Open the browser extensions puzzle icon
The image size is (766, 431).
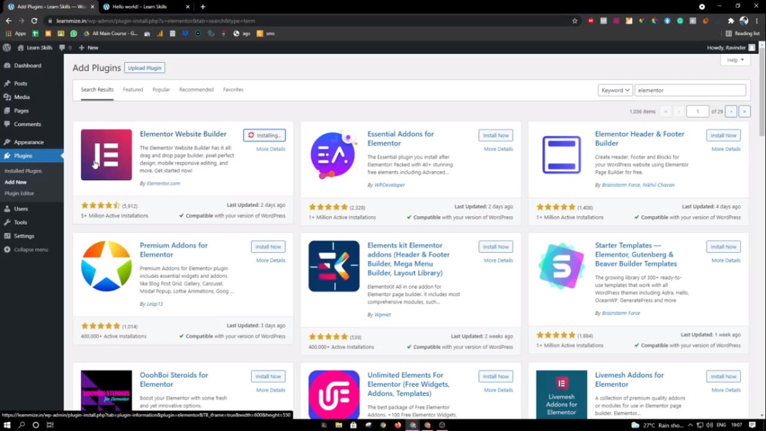pyautogui.click(x=731, y=20)
